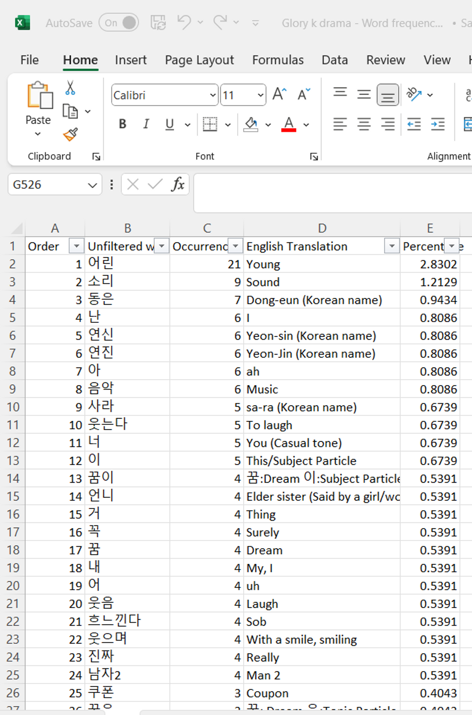The width and height of the screenshot is (472, 715).
Task: Toggle the Bottom Align button
Action: point(388,95)
